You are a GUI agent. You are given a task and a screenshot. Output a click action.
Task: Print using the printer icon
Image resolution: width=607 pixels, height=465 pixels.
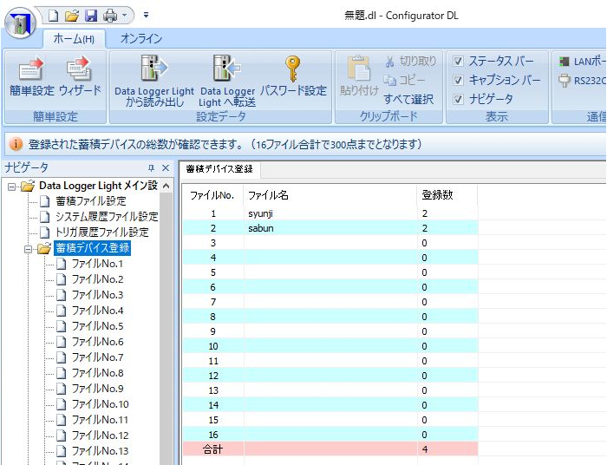click(x=110, y=16)
